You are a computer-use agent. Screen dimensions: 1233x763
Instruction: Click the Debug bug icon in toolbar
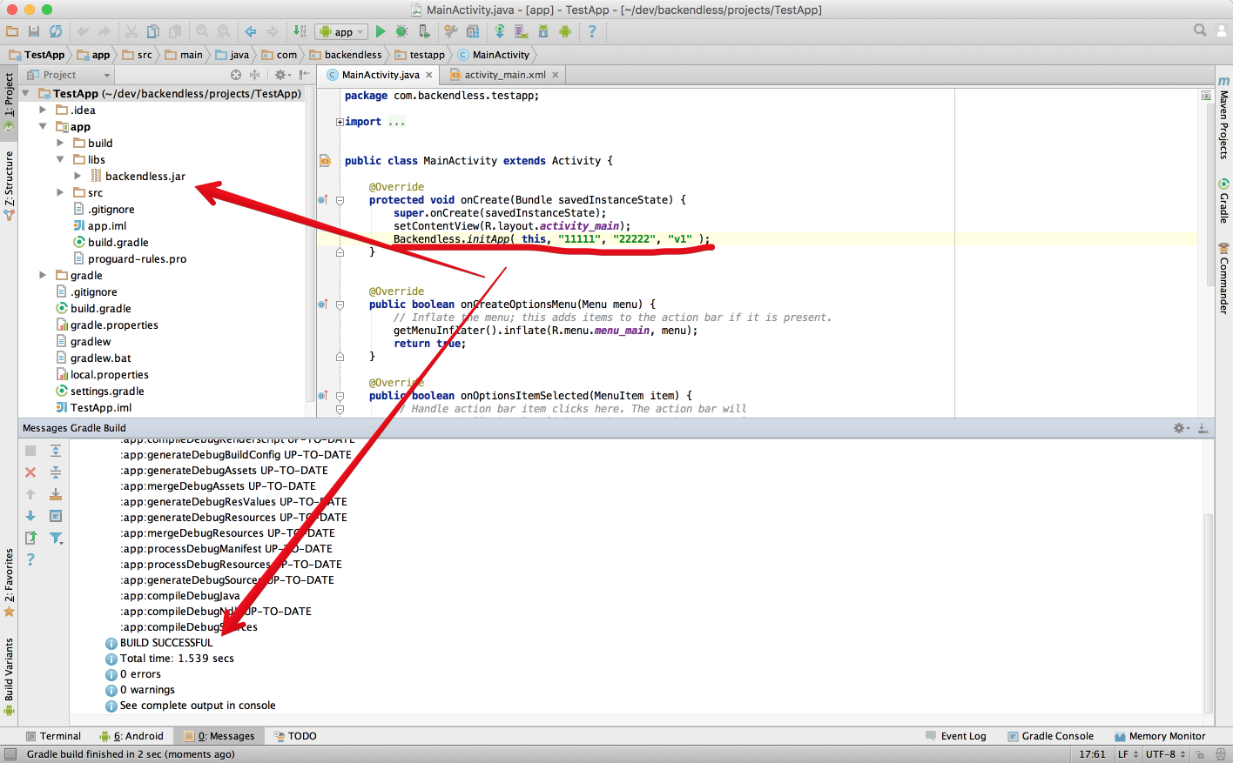(x=401, y=31)
